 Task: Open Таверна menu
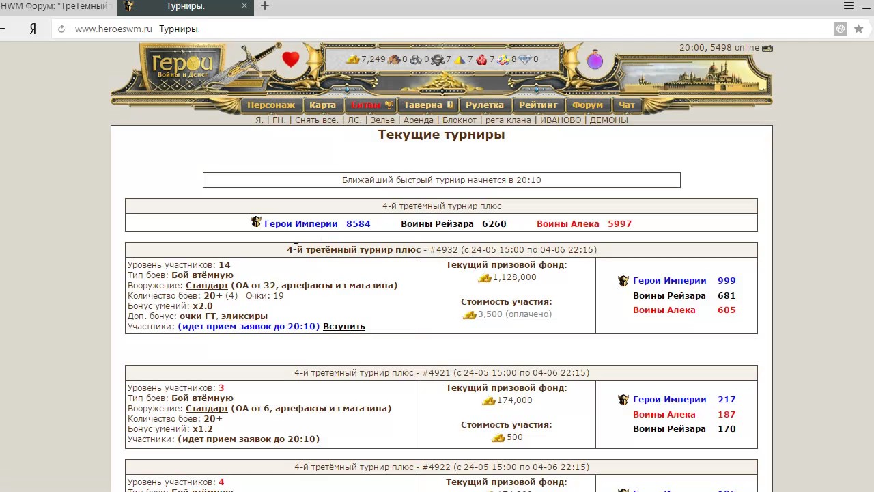[x=428, y=105]
